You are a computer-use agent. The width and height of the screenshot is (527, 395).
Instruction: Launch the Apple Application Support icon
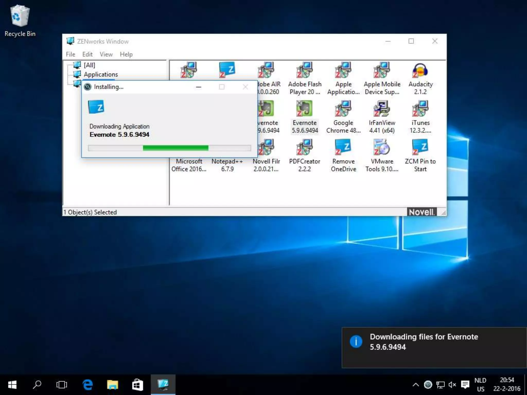[343, 70]
